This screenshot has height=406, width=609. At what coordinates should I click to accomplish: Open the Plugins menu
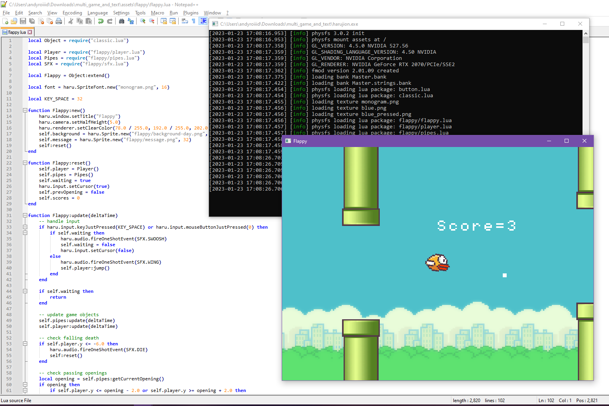click(x=191, y=13)
